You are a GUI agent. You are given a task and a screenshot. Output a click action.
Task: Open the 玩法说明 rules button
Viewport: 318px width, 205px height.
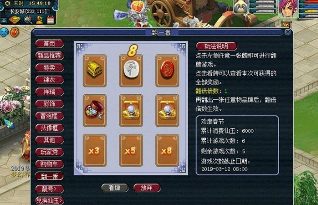click(x=217, y=47)
